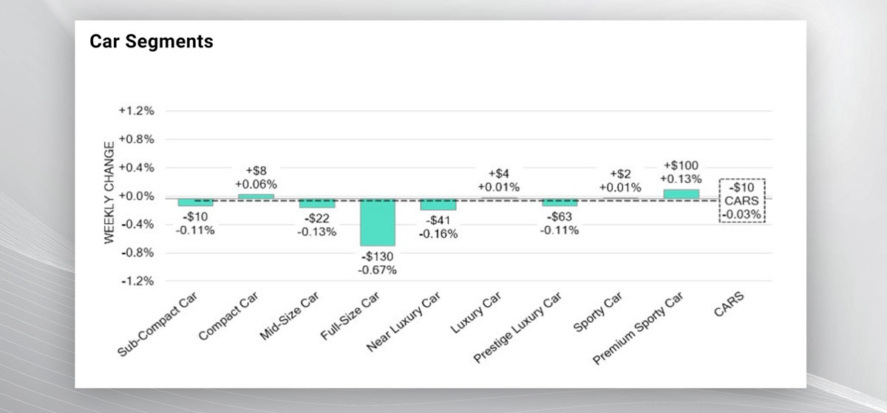Click the Prestige Luxury Car bar

tap(560, 202)
